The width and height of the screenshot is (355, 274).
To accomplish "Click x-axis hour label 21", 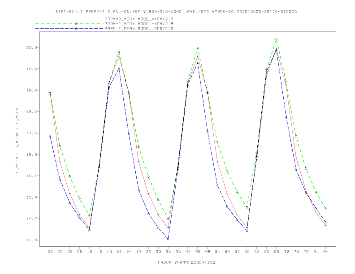I will click(x=119, y=252).
